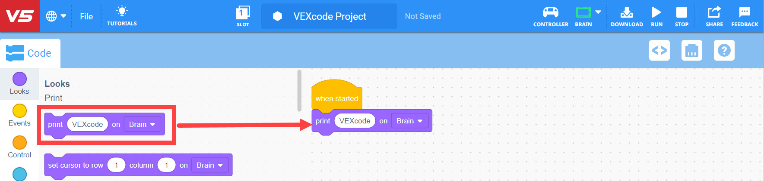Show the code viewer panel

point(659,50)
